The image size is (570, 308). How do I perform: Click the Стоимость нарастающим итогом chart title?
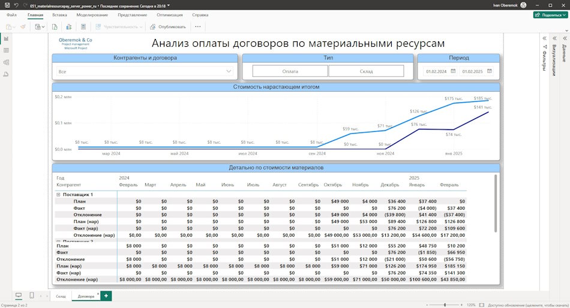coord(276,87)
